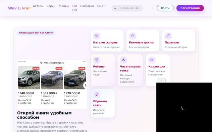
Task: Advance the ad carousel with arrow
Action: (x=85, y=85)
